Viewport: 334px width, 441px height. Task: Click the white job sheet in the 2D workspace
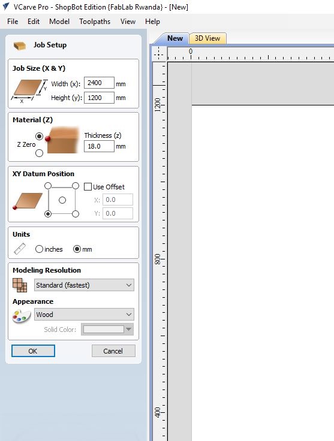click(x=263, y=273)
